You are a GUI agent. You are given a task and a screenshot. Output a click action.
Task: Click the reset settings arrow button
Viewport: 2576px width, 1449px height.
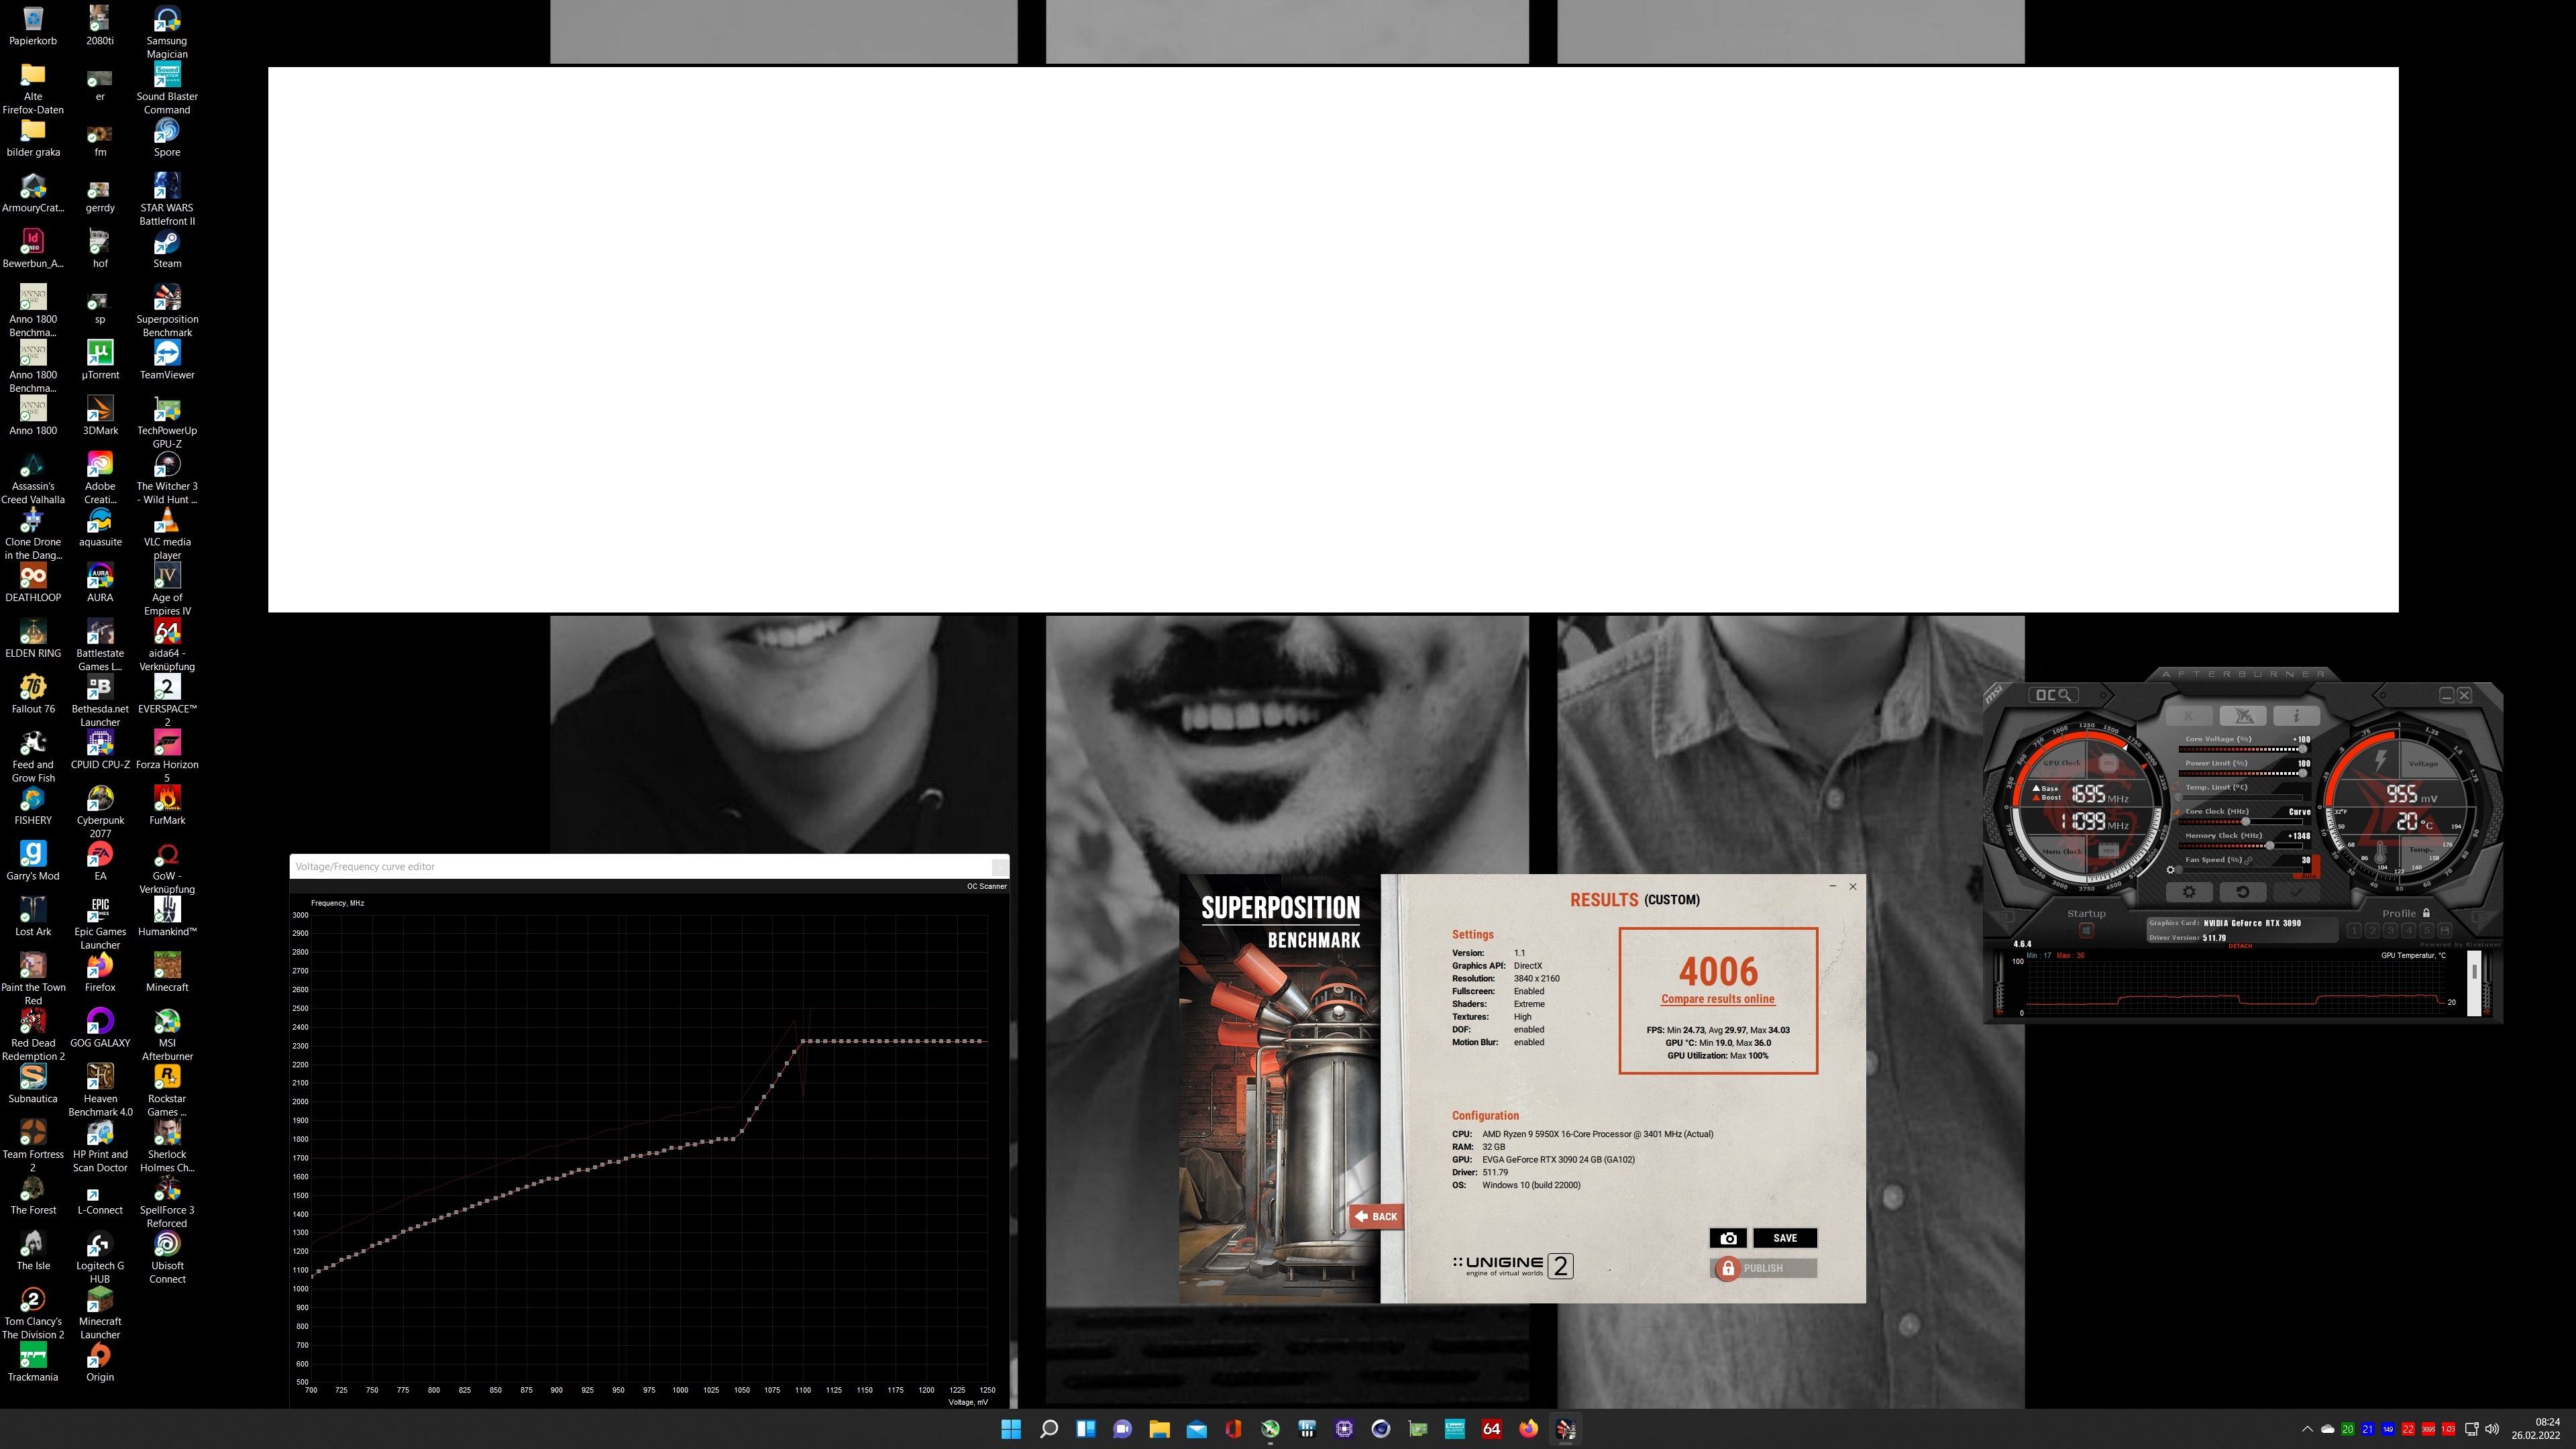[x=2243, y=892]
